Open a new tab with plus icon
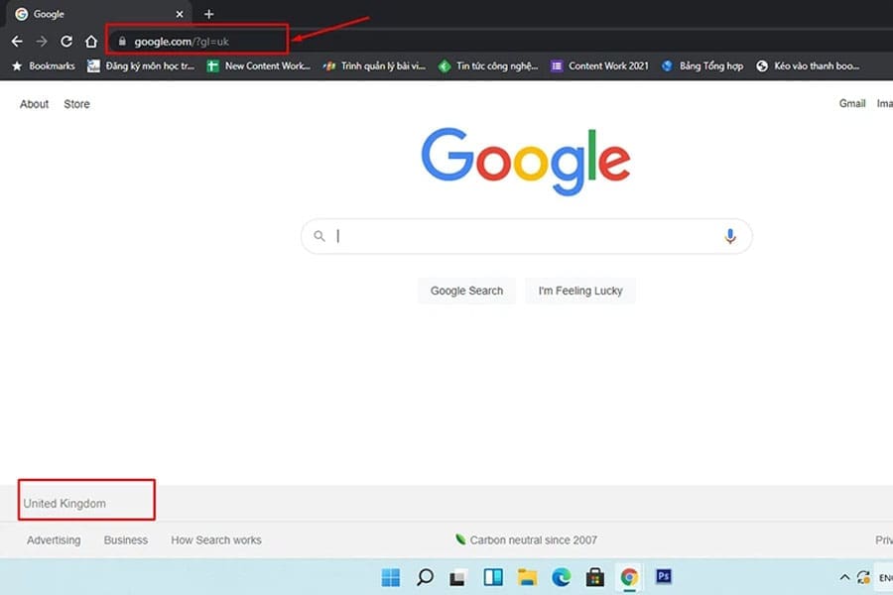Screen dimensions: 893x595 tap(208, 14)
